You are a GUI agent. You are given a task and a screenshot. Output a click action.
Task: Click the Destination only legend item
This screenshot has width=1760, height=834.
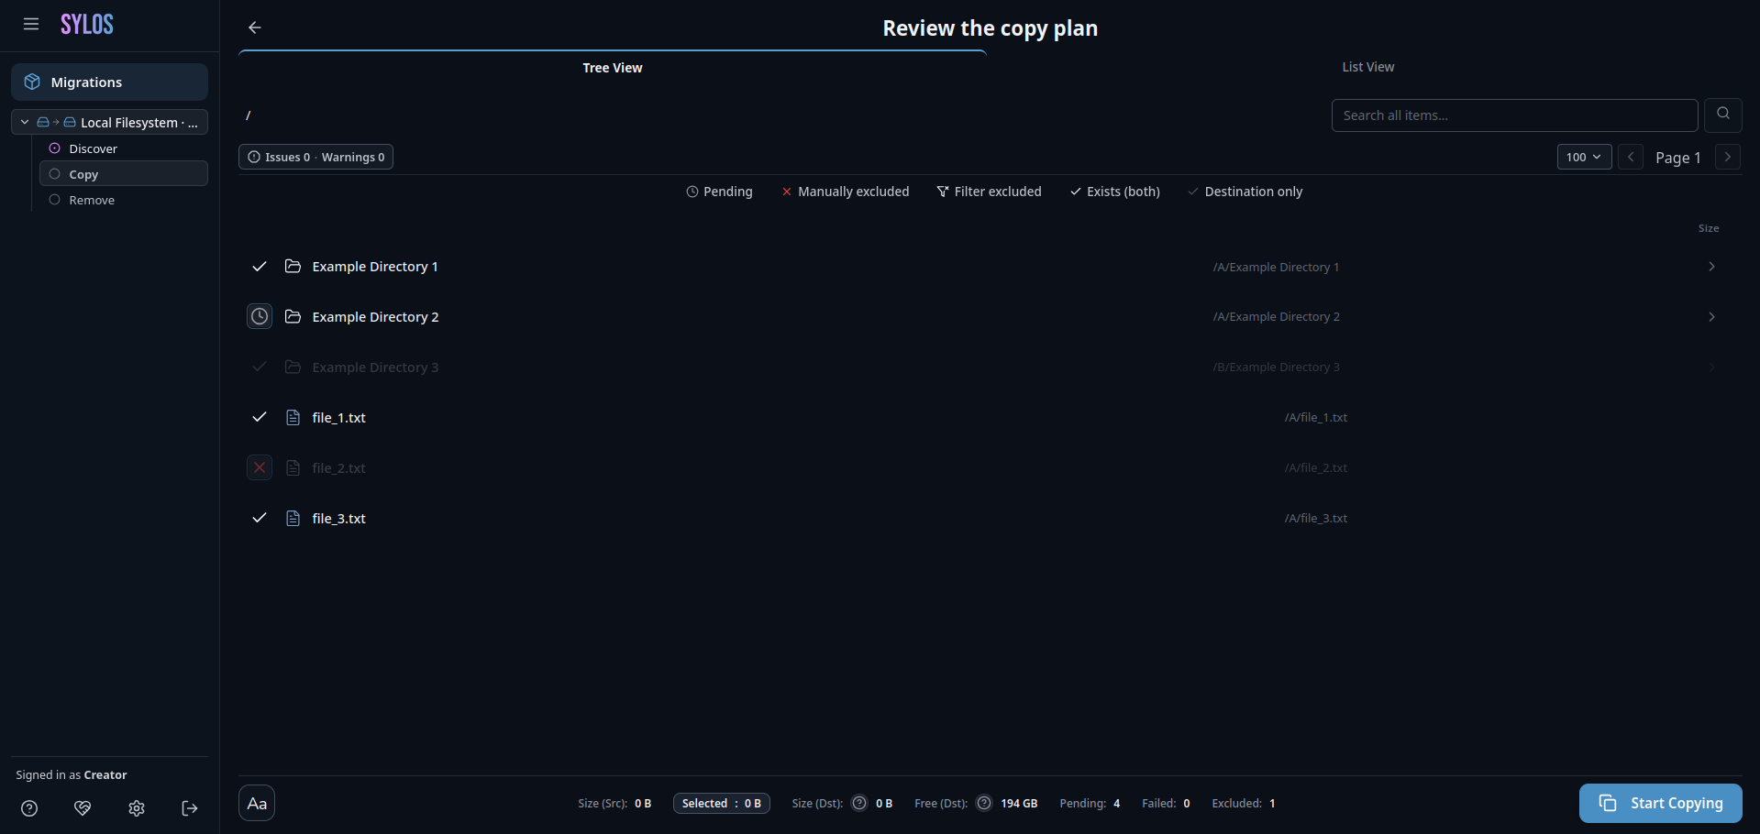click(x=1245, y=192)
